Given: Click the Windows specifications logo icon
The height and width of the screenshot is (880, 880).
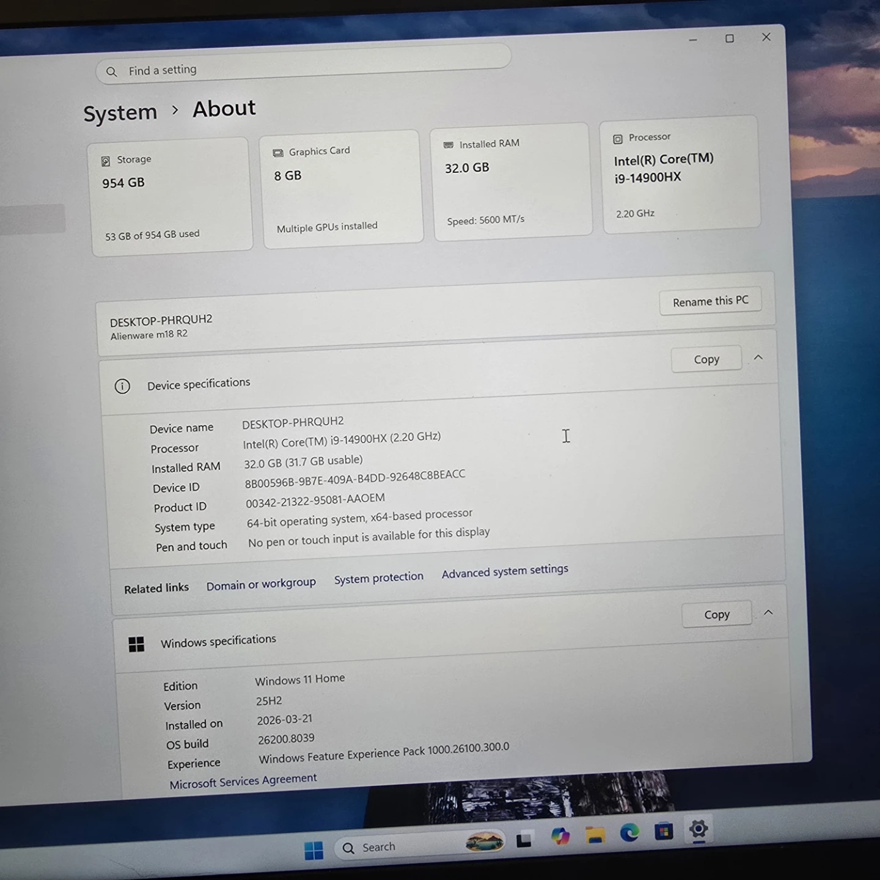Looking at the screenshot, I should pyautogui.click(x=136, y=644).
